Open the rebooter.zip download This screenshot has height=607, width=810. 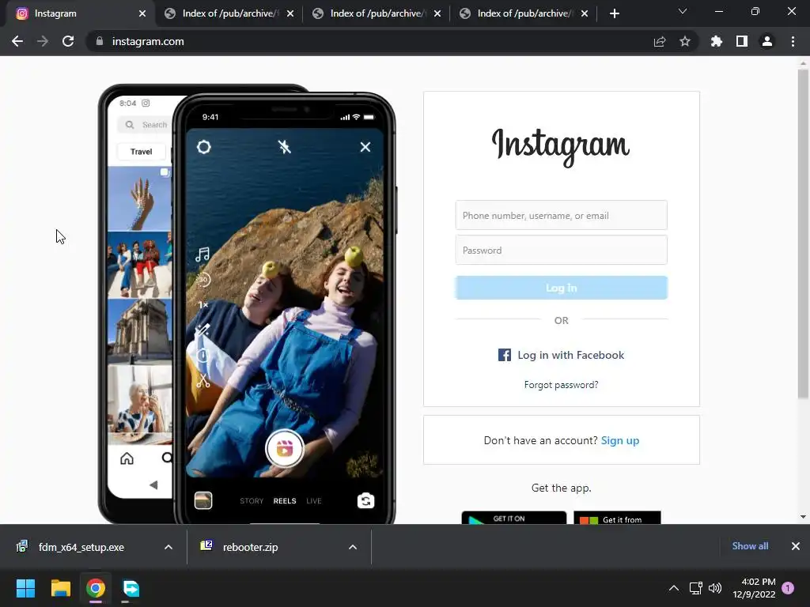tap(250, 547)
